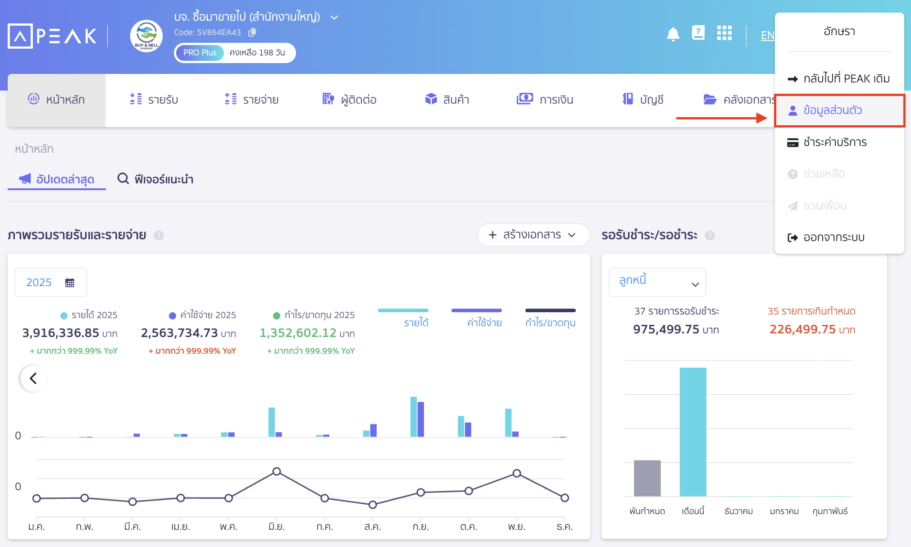Click ออกจากระบบ to log out
The image size is (911, 547).
pos(834,237)
